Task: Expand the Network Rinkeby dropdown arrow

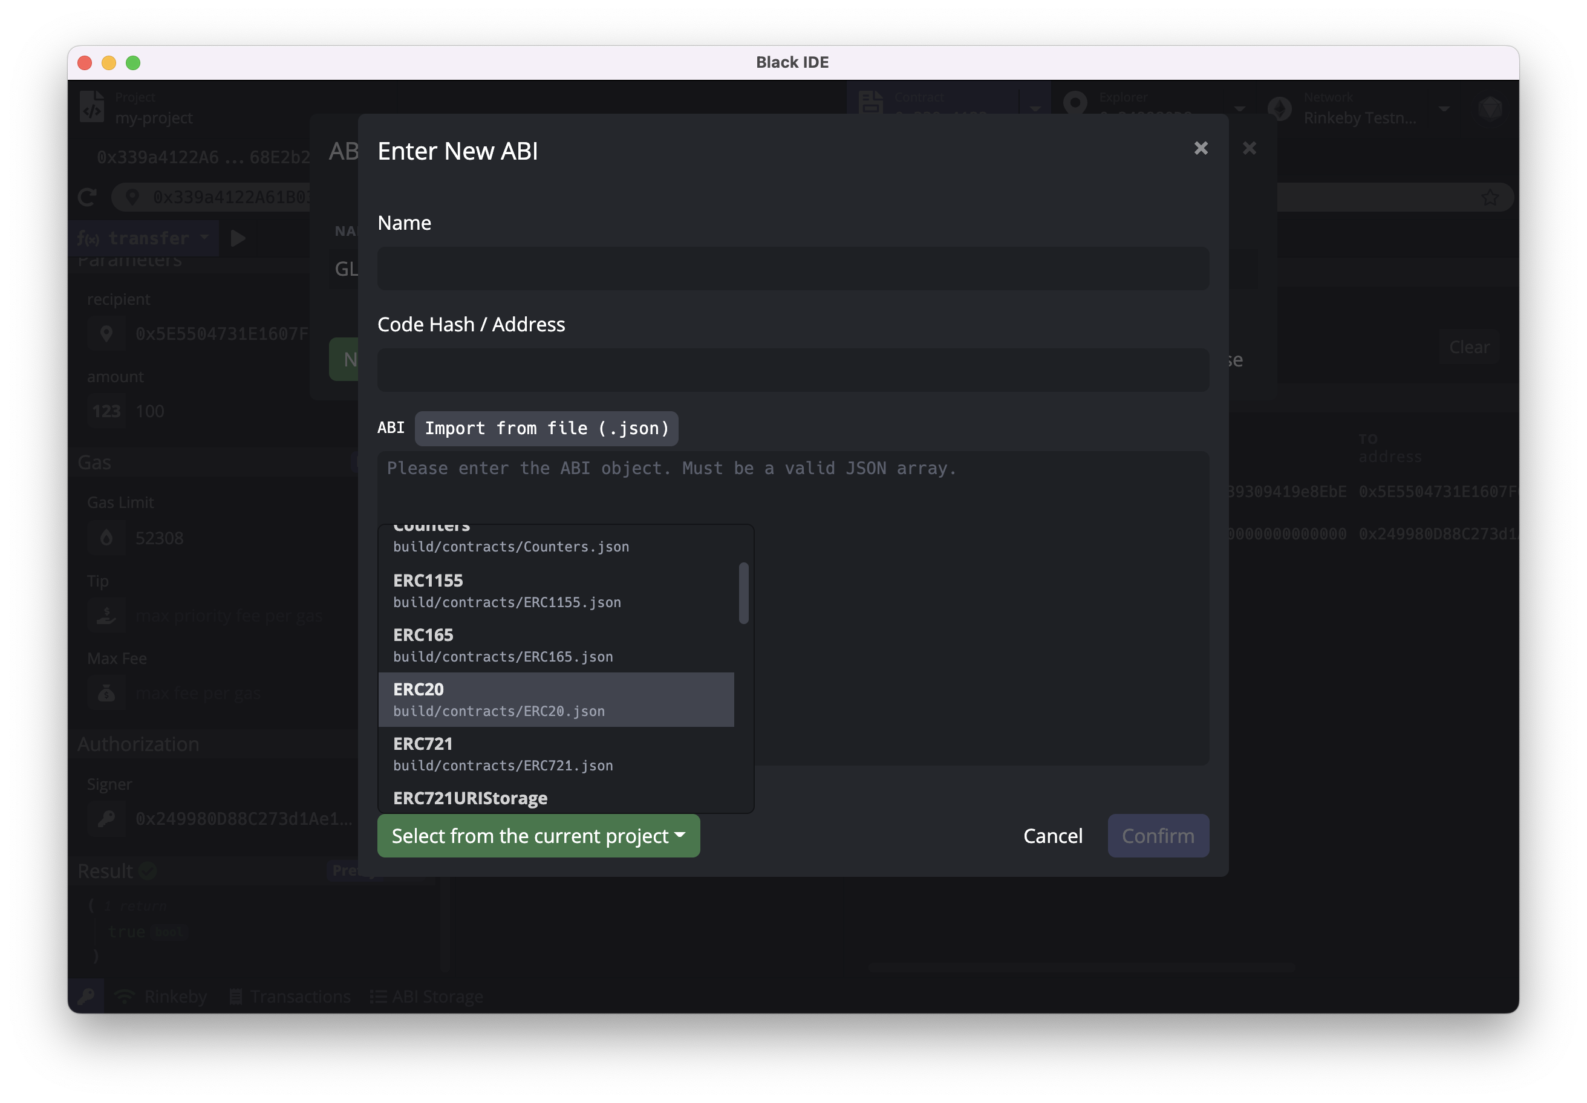Action: tap(1444, 108)
